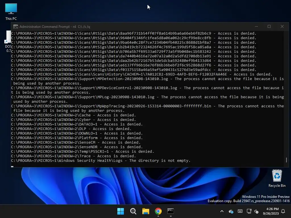Click the 'WINDOW~2\DOWNLO~1' output line
Image resolution: width=291 pixels, height=218 pixels.
click(77, 133)
